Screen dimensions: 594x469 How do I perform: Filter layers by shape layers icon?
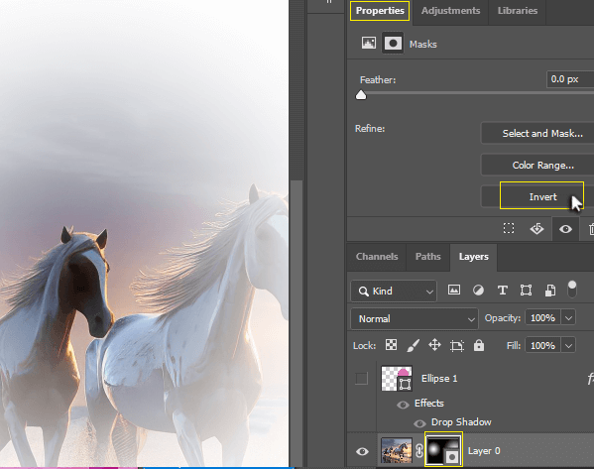click(x=526, y=291)
